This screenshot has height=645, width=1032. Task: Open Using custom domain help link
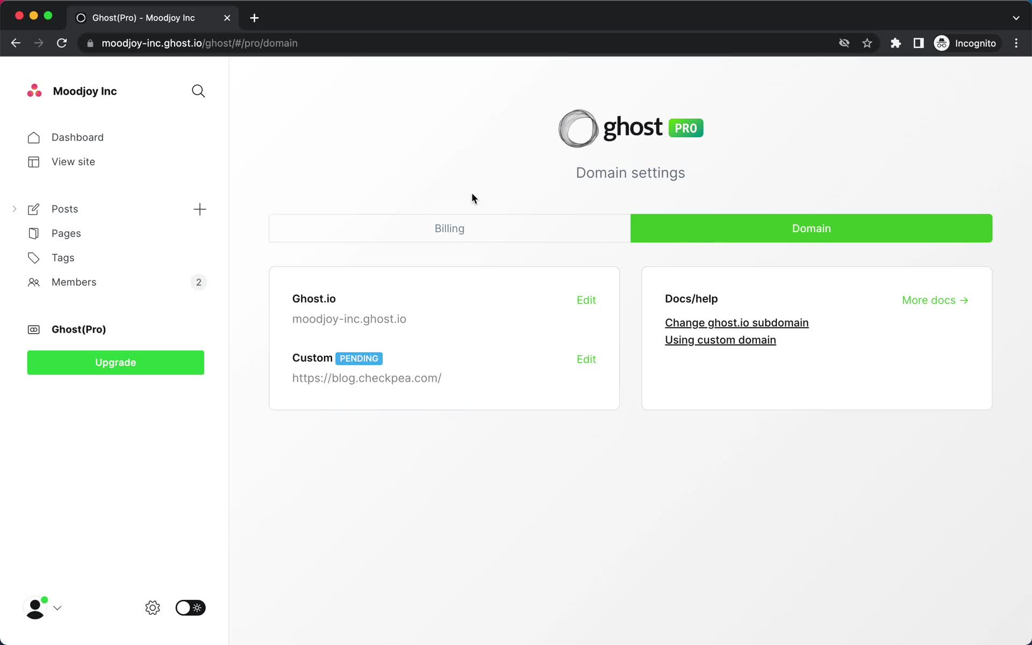click(x=720, y=340)
